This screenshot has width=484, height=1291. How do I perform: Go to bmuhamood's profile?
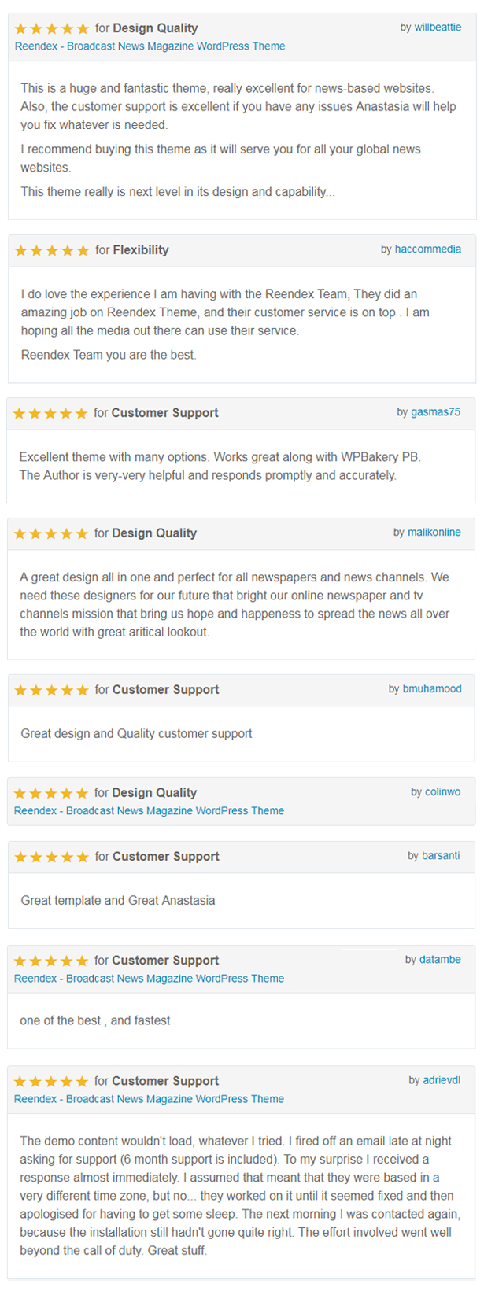tap(432, 689)
